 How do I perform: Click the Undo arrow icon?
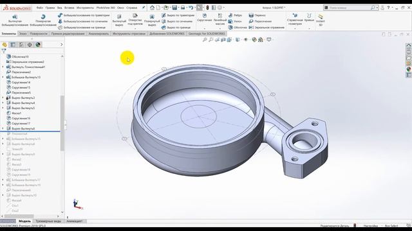[x=191, y=8]
